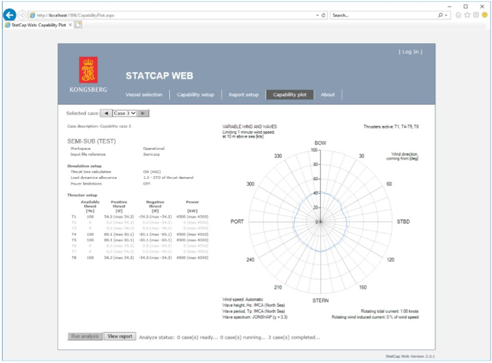Open favorites star icon

pyautogui.click(x=467, y=15)
